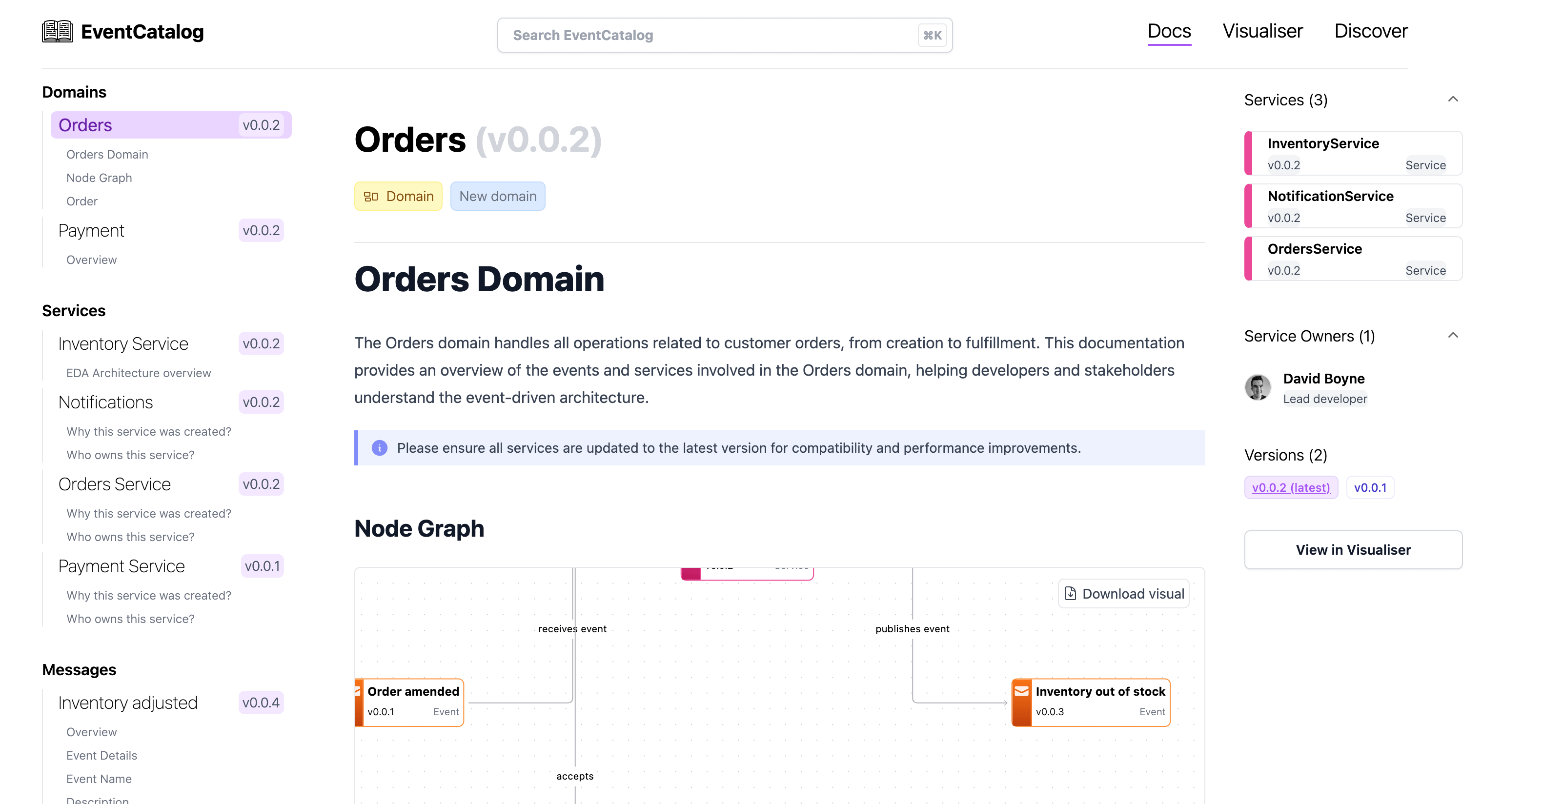Click the EventCatalog home logo
Screen dimensions: 1543x804
[x=122, y=31]
